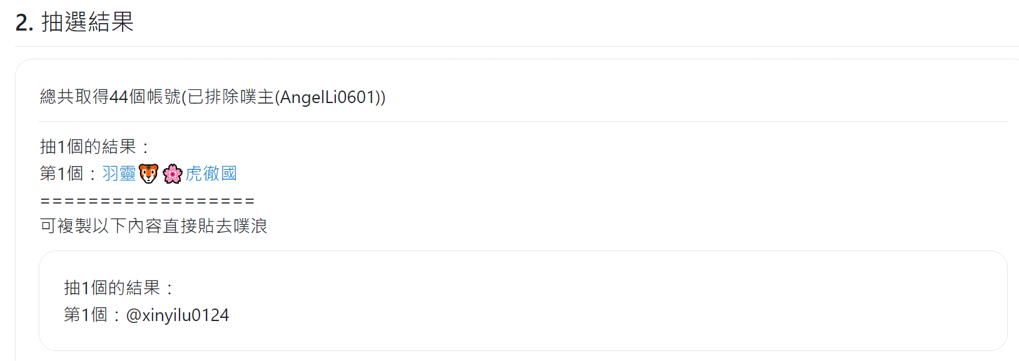
Task: Click the 可複製以下內容直接貼去噗浪 instruction text
Action: point(154,225)
